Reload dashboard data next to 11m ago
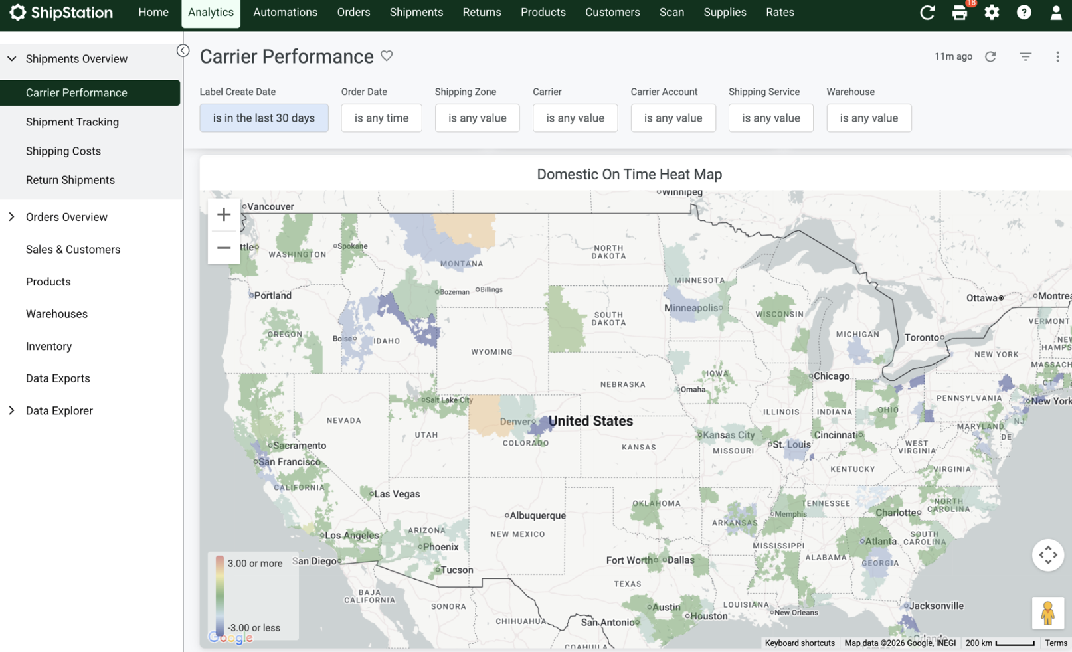The image size is (1072, 652). [x=990, y=56]
